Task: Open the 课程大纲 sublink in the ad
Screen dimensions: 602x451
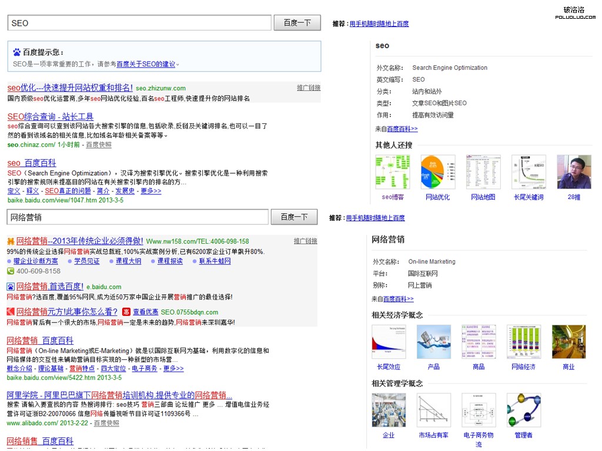Action: (128, 261)
